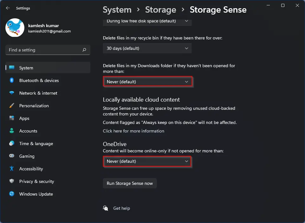The height and width of the screenshot is (223, 305).
Task: Click the Bluetooth icon in sidebar
Action: click(12, 80)
